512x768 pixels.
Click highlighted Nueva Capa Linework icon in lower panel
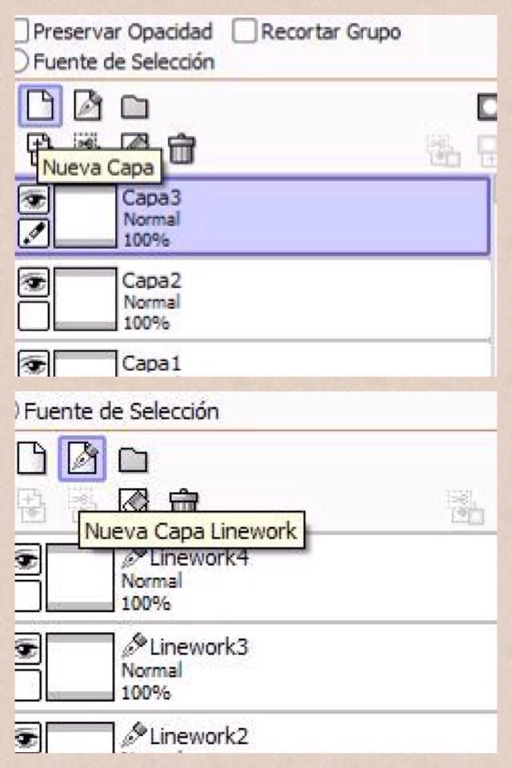pos(82,458)
